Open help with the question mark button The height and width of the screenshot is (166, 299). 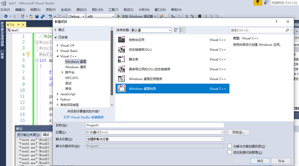[276, 22]
